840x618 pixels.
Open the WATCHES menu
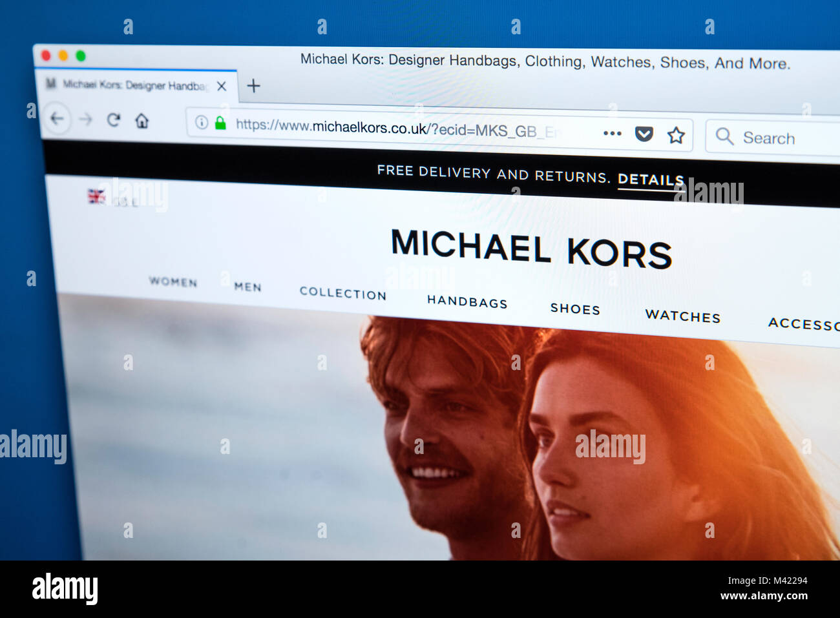[x=682, y=316]
